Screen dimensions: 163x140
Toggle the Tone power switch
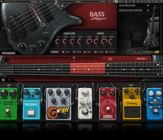click(x=63, y=52)
